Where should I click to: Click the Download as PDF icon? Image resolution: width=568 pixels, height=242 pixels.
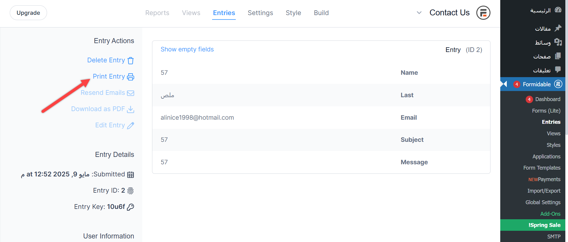pyautogui.click(x=130, y=109)
